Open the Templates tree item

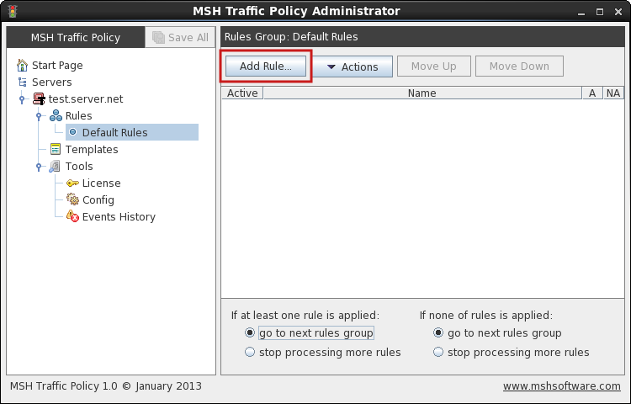click(92, 149)
